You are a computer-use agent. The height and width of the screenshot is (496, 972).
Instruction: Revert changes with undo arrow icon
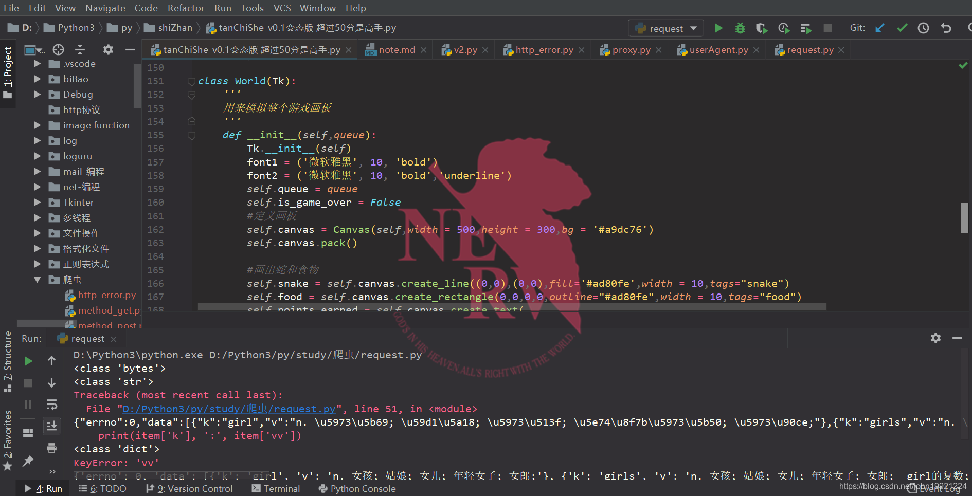click(x=946, y=28)
